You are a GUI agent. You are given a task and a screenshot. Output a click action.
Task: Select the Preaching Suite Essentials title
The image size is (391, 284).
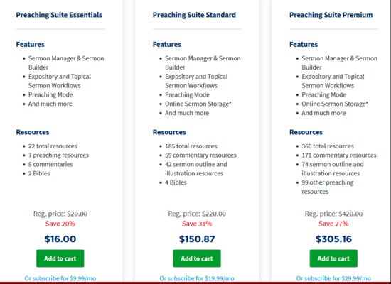tap(59, 15)
